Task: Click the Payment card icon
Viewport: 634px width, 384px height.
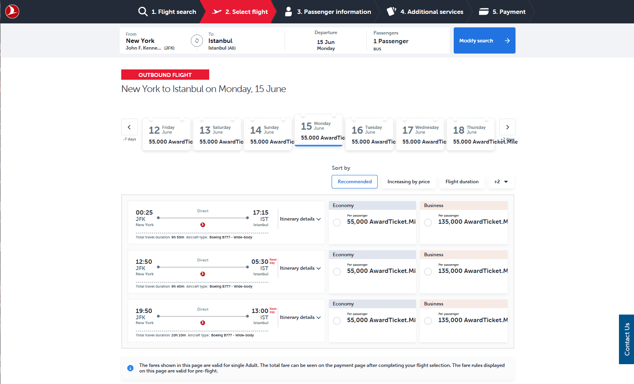Action: click(484, 12)
